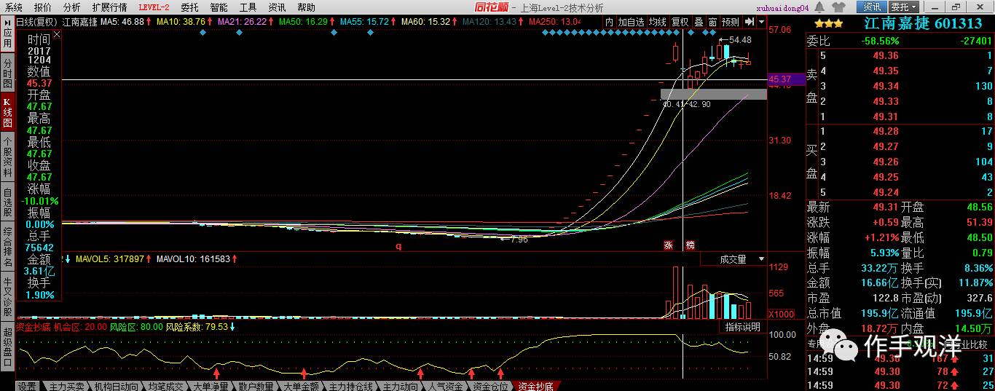Switch to 主力动向 indicator tab

(x=401, y=386)
